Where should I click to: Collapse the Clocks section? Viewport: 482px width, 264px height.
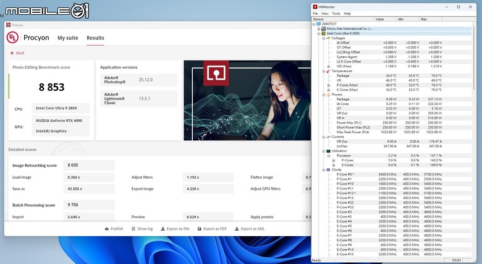coord(324,170)
